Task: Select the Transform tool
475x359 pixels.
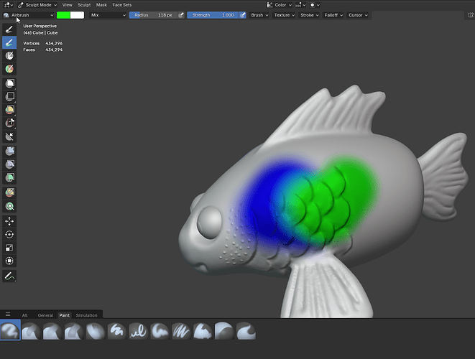Action: (9, 261)
